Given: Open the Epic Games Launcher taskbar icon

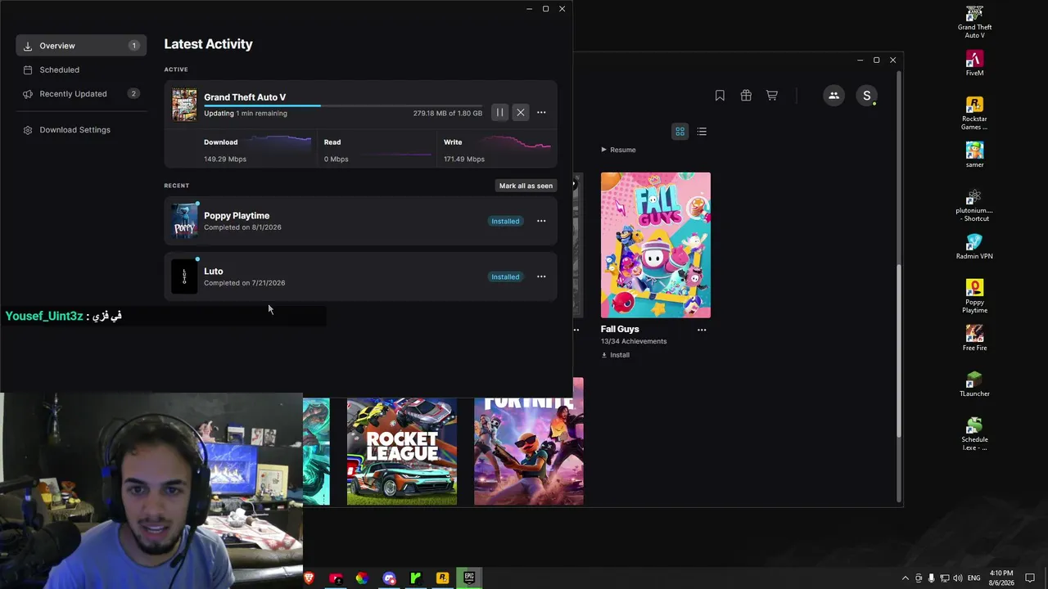Looking at the screenshot, I should (x=469, y=578).
